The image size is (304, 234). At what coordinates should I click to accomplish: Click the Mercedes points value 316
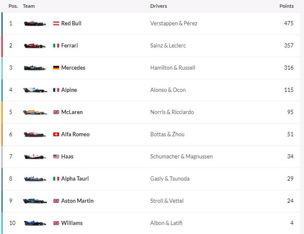(x=289, y=68)
